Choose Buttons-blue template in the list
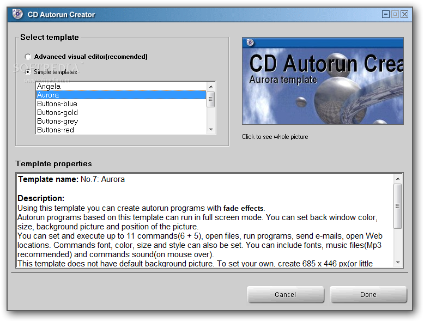The width and height of the screenshot is (424, 322). point(121,104)
